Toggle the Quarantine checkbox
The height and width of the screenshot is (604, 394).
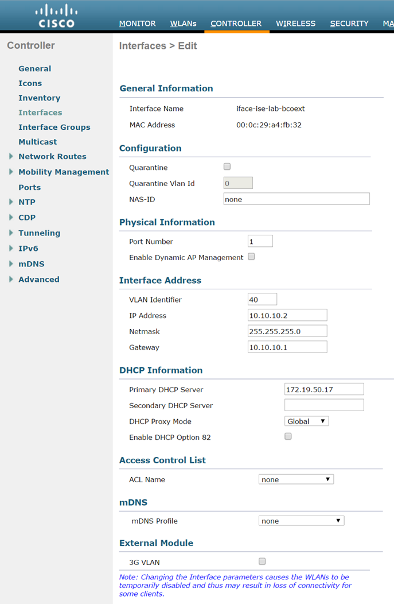coord(227,167)
